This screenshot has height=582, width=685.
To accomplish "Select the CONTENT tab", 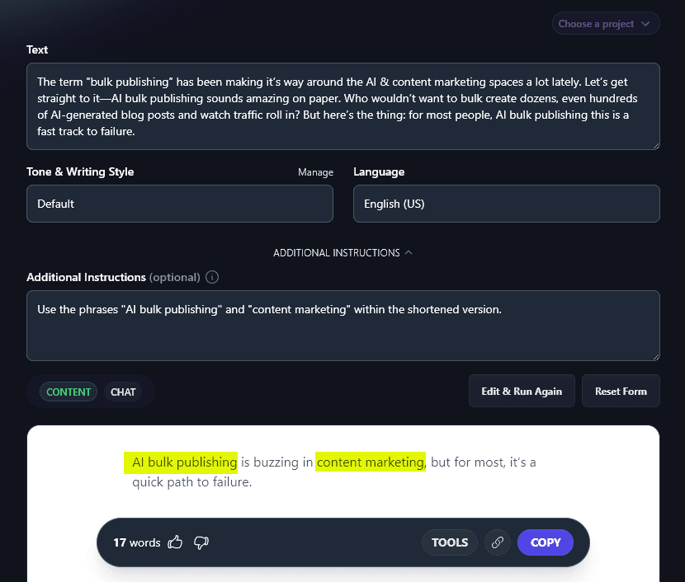I will [68, 392].
